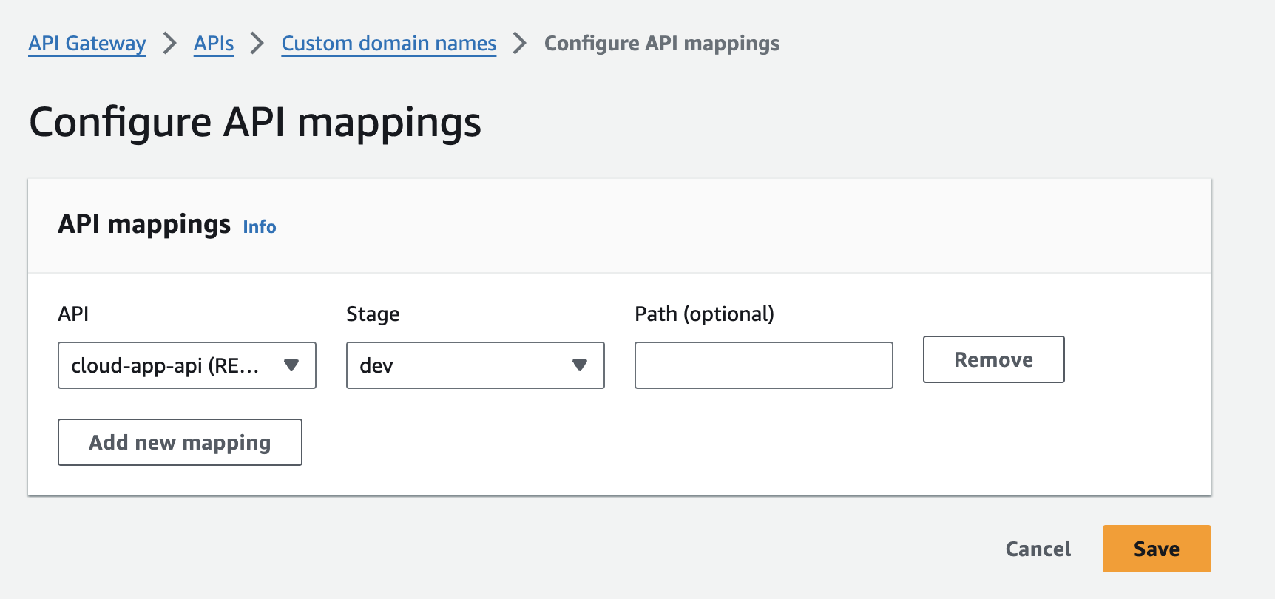The image size is (1275, 599).
Task: Remove the cloud-app-api mapping
Action: (x=994, y=359)
